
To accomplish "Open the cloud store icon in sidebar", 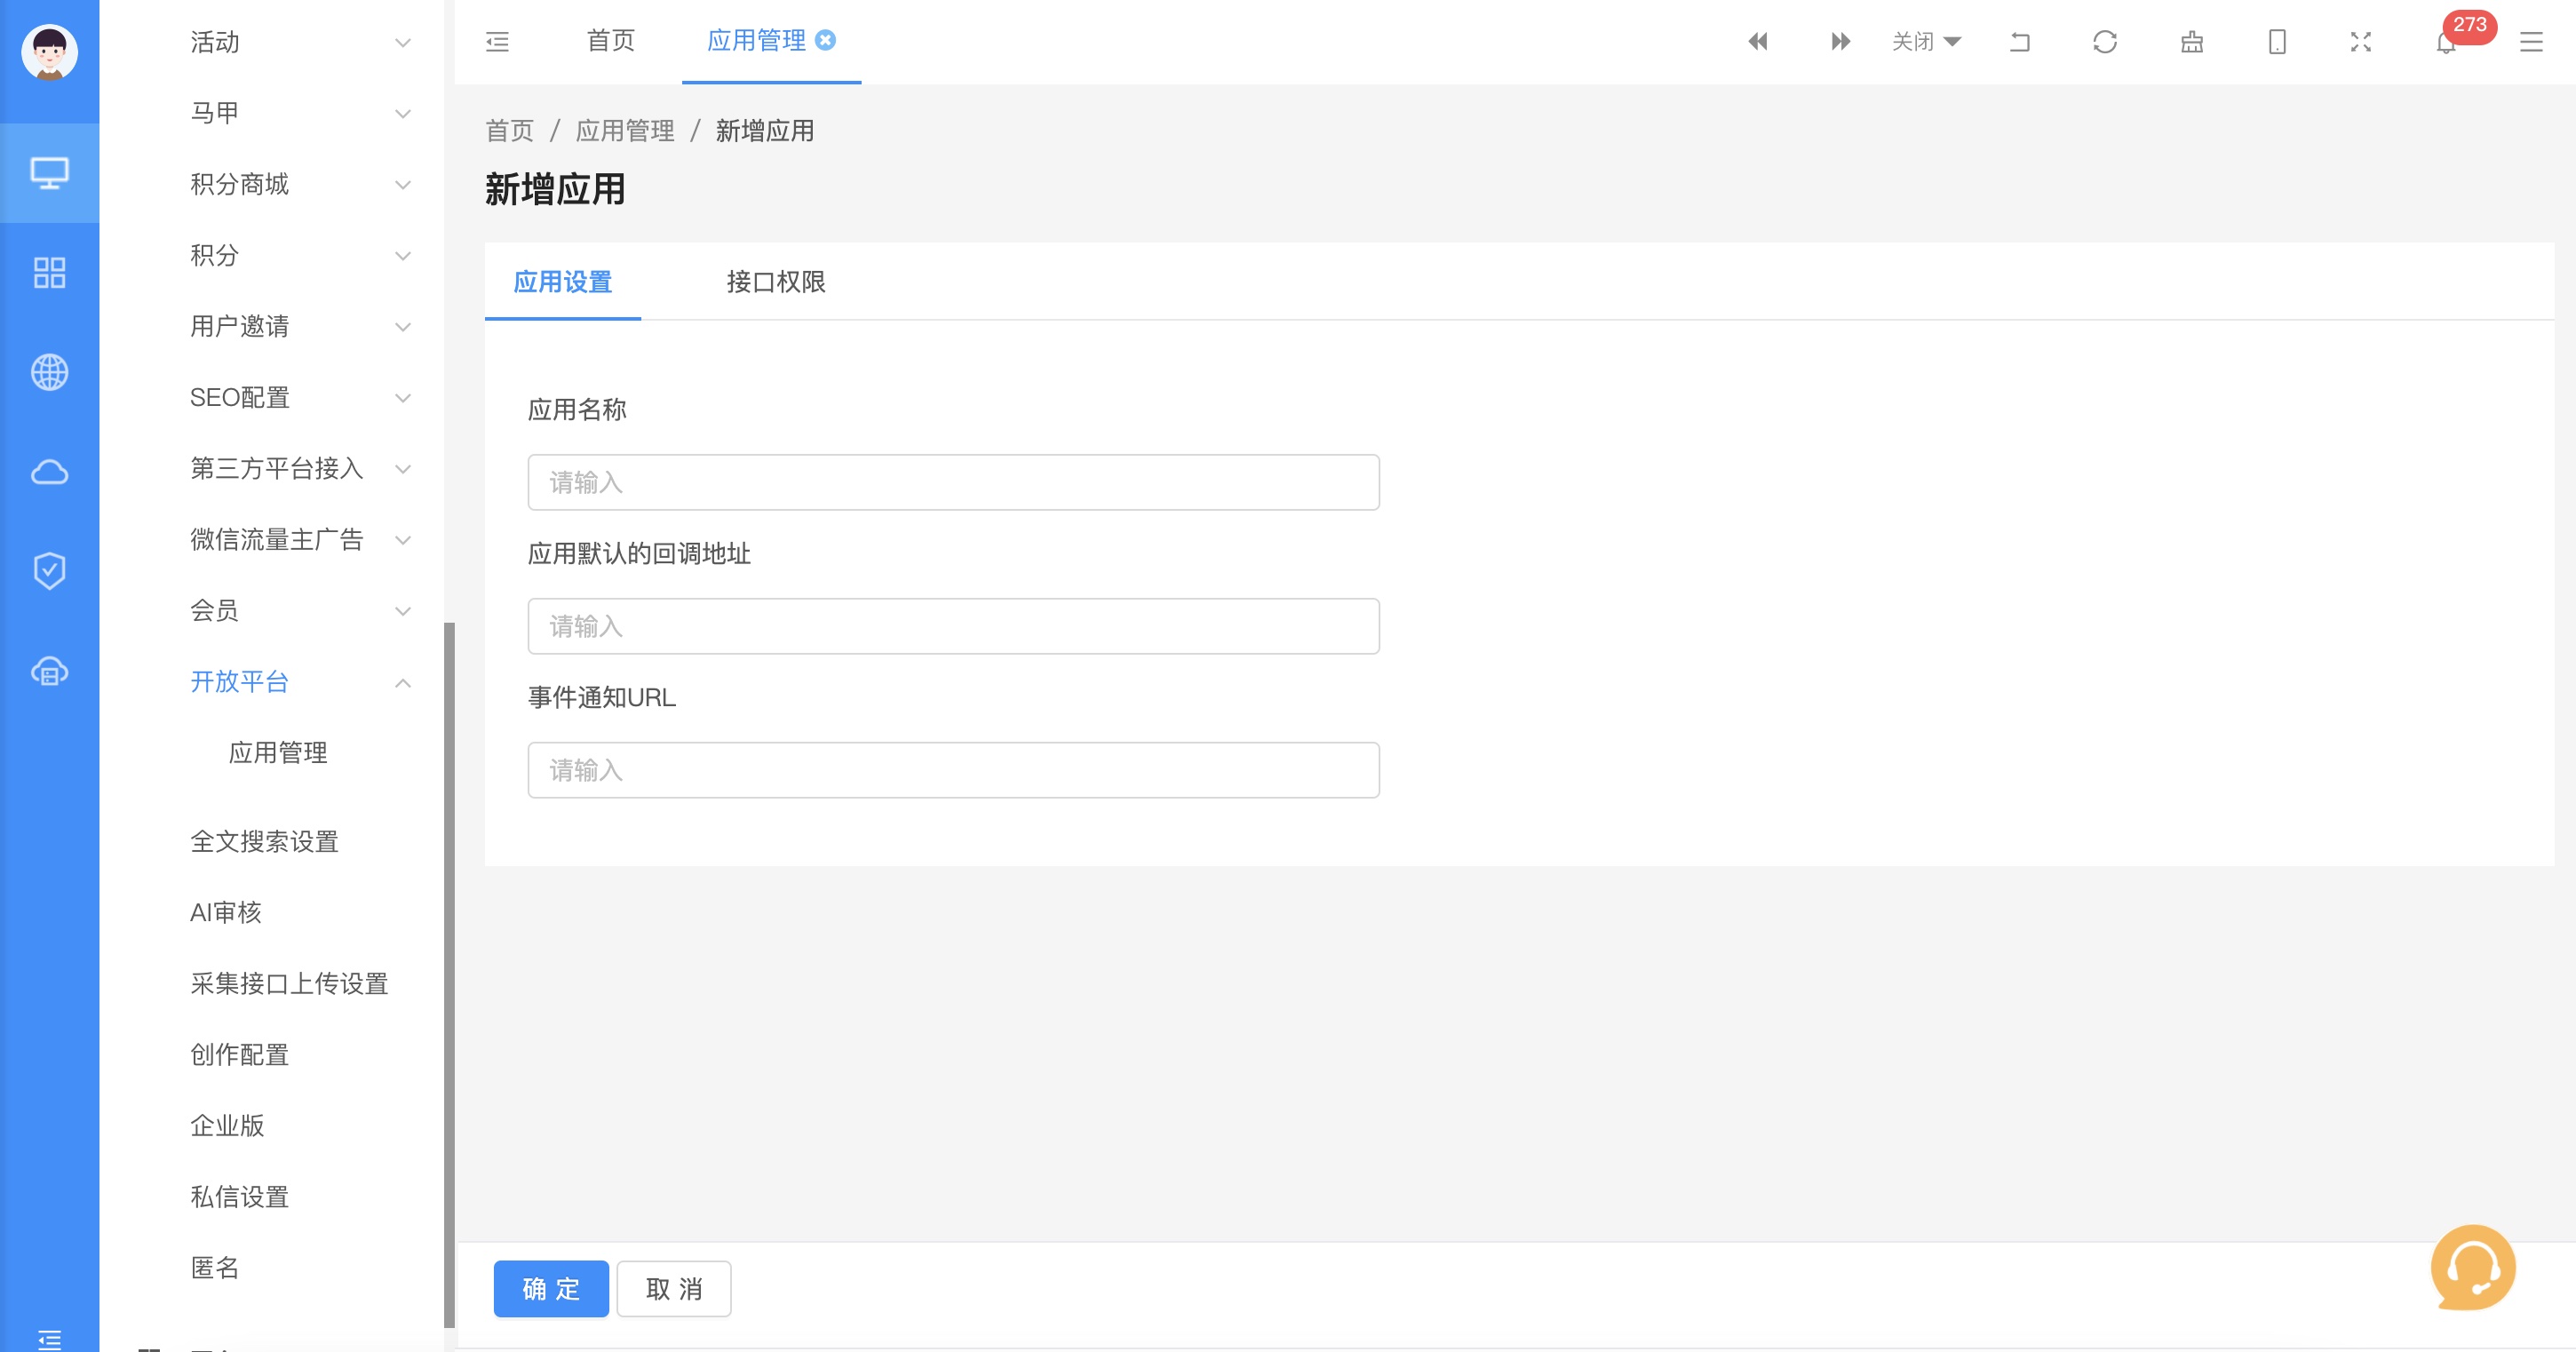I will [49, 671].
